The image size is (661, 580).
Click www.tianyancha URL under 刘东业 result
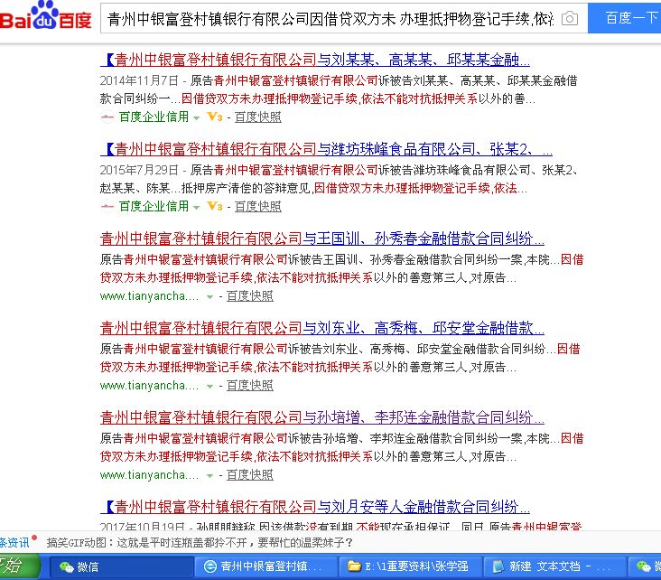(149, 386)
